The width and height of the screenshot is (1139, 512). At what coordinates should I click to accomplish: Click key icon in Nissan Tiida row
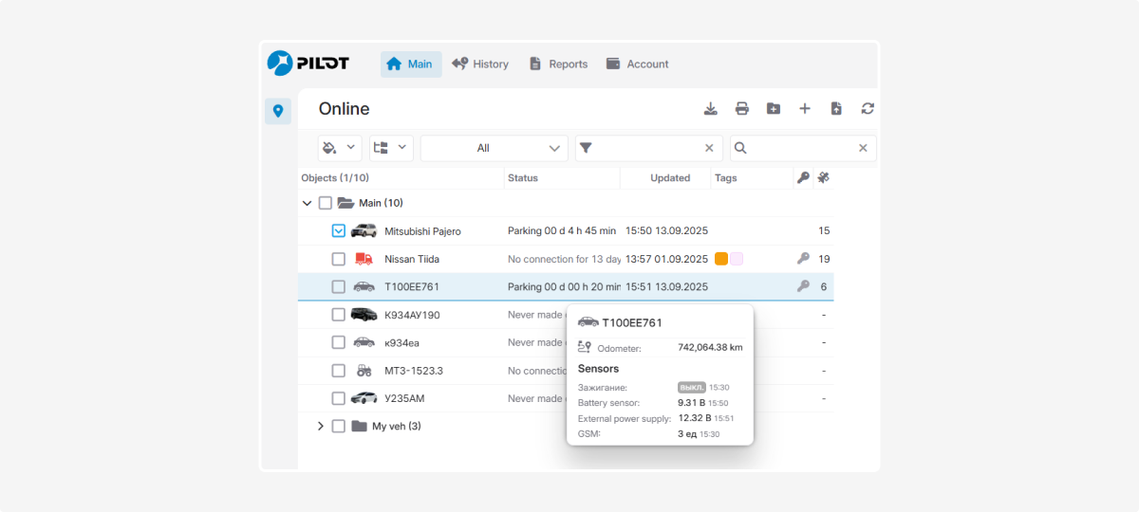click(x=803, y=259)
